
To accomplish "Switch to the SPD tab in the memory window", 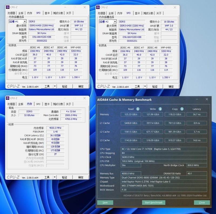I will pyautogui.click(x=38, y=104).
